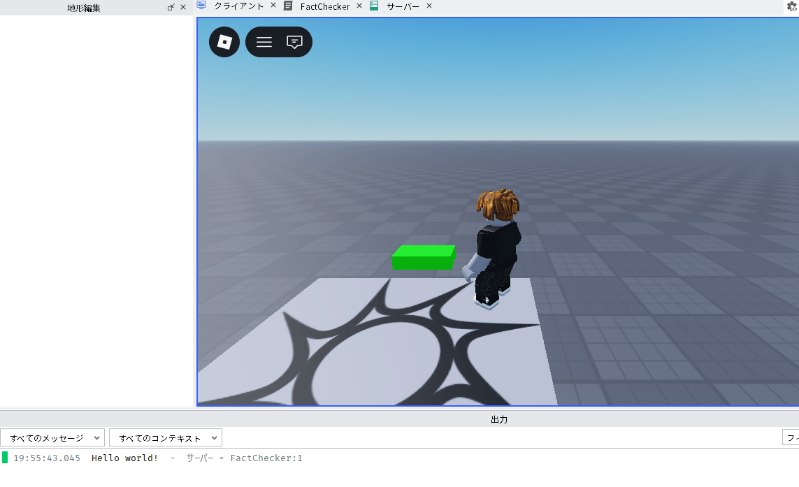This screenshot has height=487, width=799.
Task: Click the settings gear in the top-right corner
Action: [793, 6]
